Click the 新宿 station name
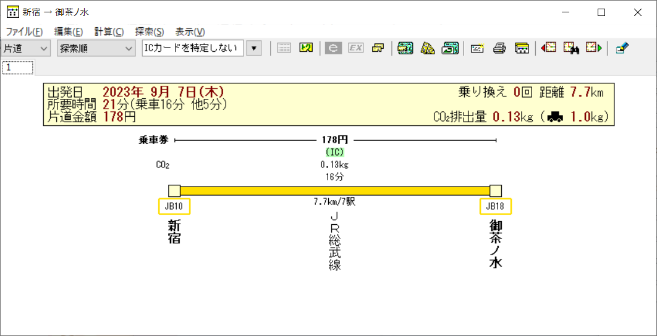 [174, 232]
